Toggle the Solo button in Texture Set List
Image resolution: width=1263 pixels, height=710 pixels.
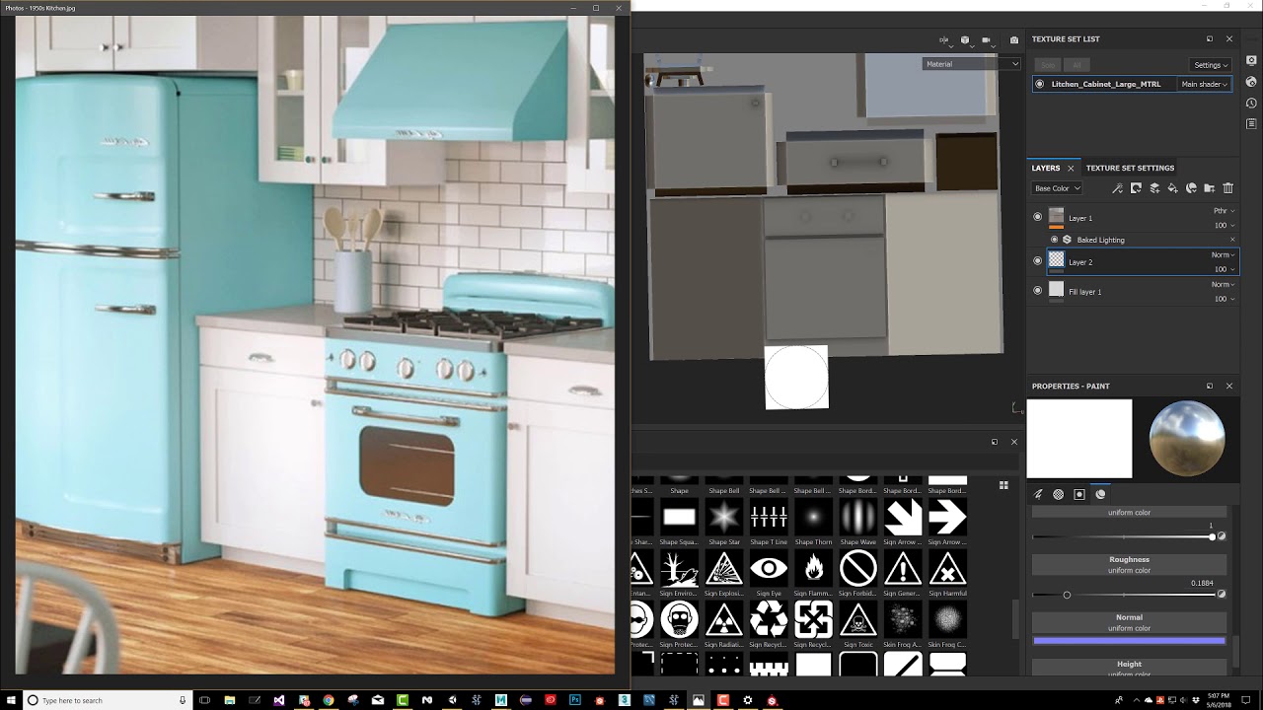point(1047,65)
